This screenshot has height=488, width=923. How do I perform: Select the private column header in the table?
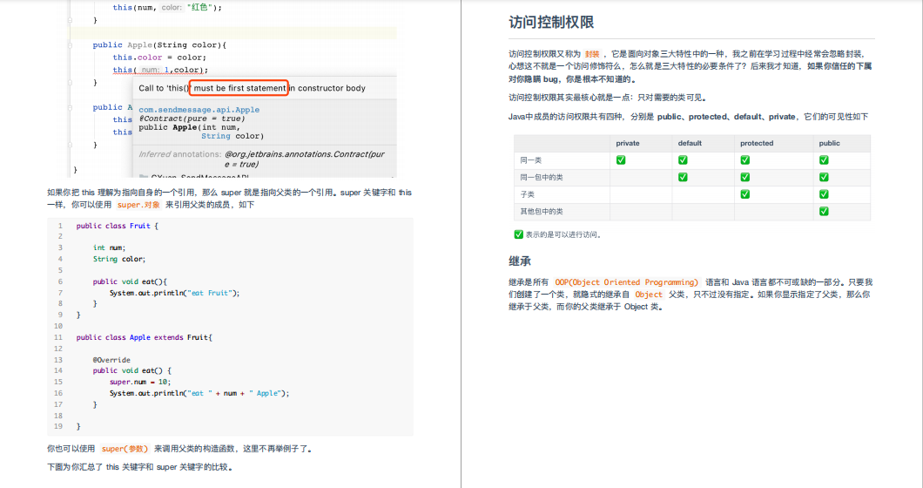click(x=628, y=143)
